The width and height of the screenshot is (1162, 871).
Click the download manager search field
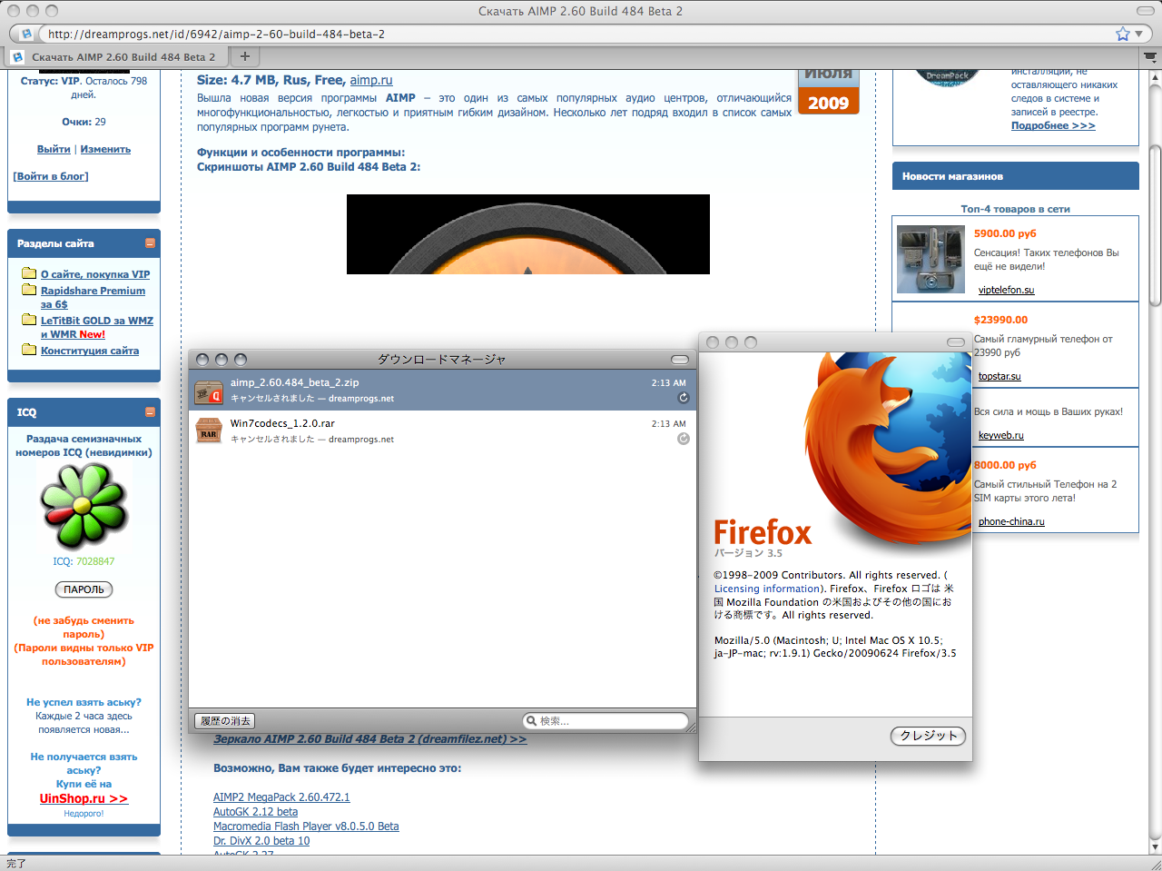click(x=606, y=721)
